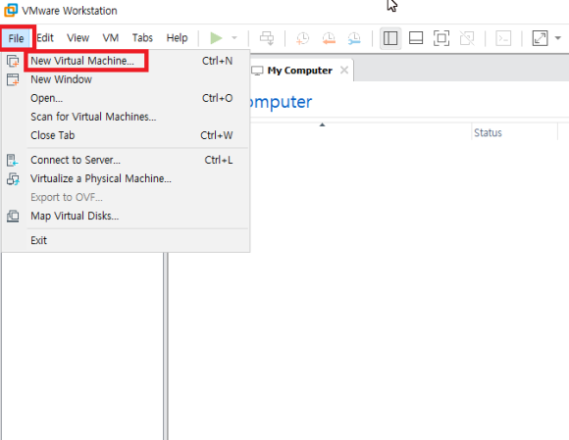Choose New Virtual Machine... menu entry
Viewport: 569px width, 440px height.
click(126, 61)
